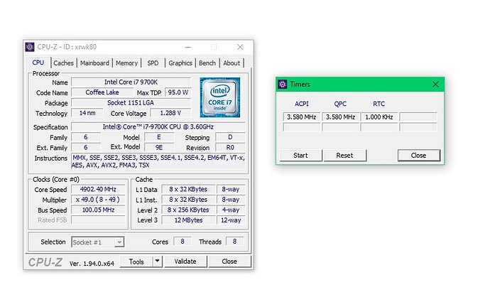This screenshot has height=302, width=490.
Task: Click the L1 Inst. 8 x 32 KBytes value
Action: (x=188, y=200)
